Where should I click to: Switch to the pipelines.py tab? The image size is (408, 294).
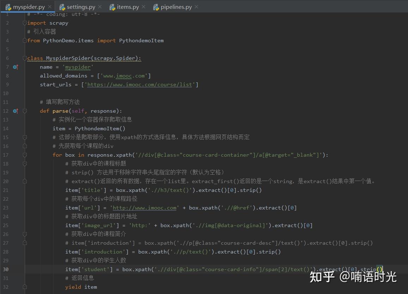[175, 6]
